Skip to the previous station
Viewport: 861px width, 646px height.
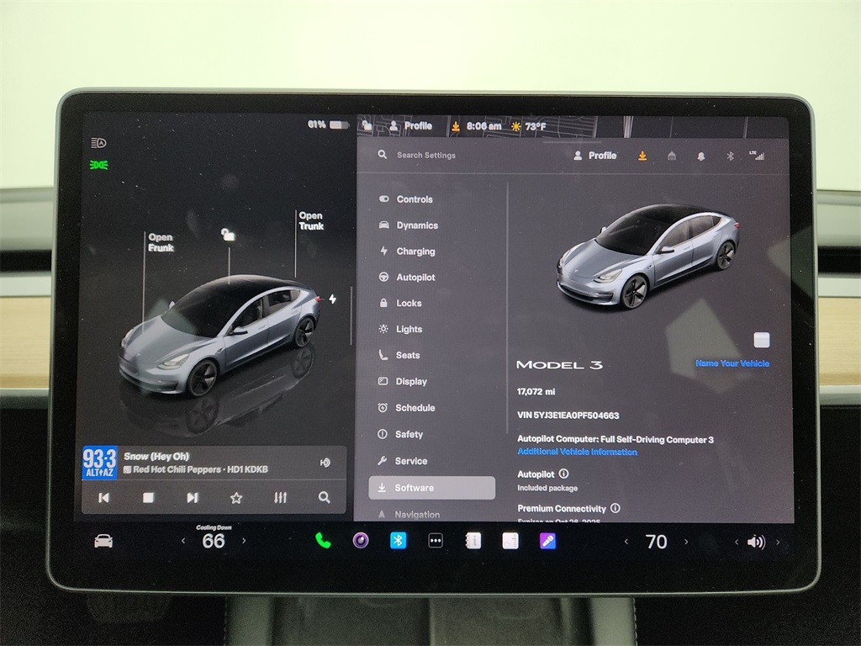[103, 498]
